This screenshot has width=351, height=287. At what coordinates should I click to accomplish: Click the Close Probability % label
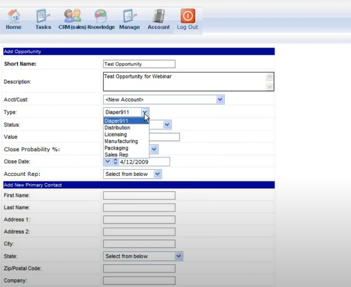[32, 149]
